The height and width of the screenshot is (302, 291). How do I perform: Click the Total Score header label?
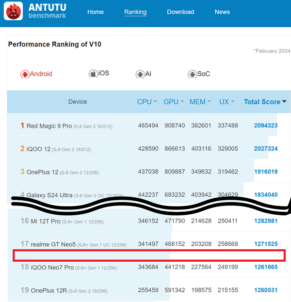tap(262, 102)
